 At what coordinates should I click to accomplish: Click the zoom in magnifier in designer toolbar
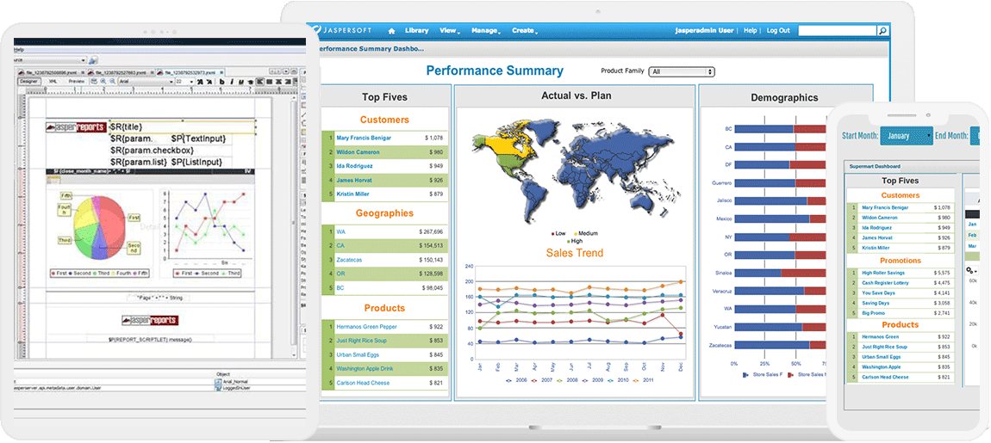pos(103,82)
